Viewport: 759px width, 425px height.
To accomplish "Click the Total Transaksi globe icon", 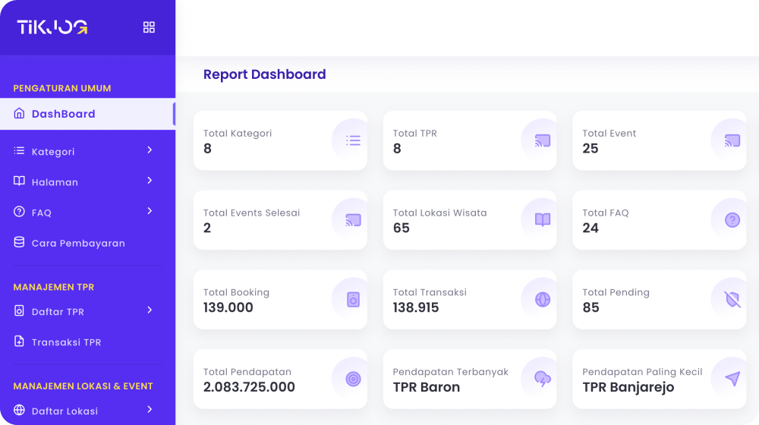I will [543, 300].
